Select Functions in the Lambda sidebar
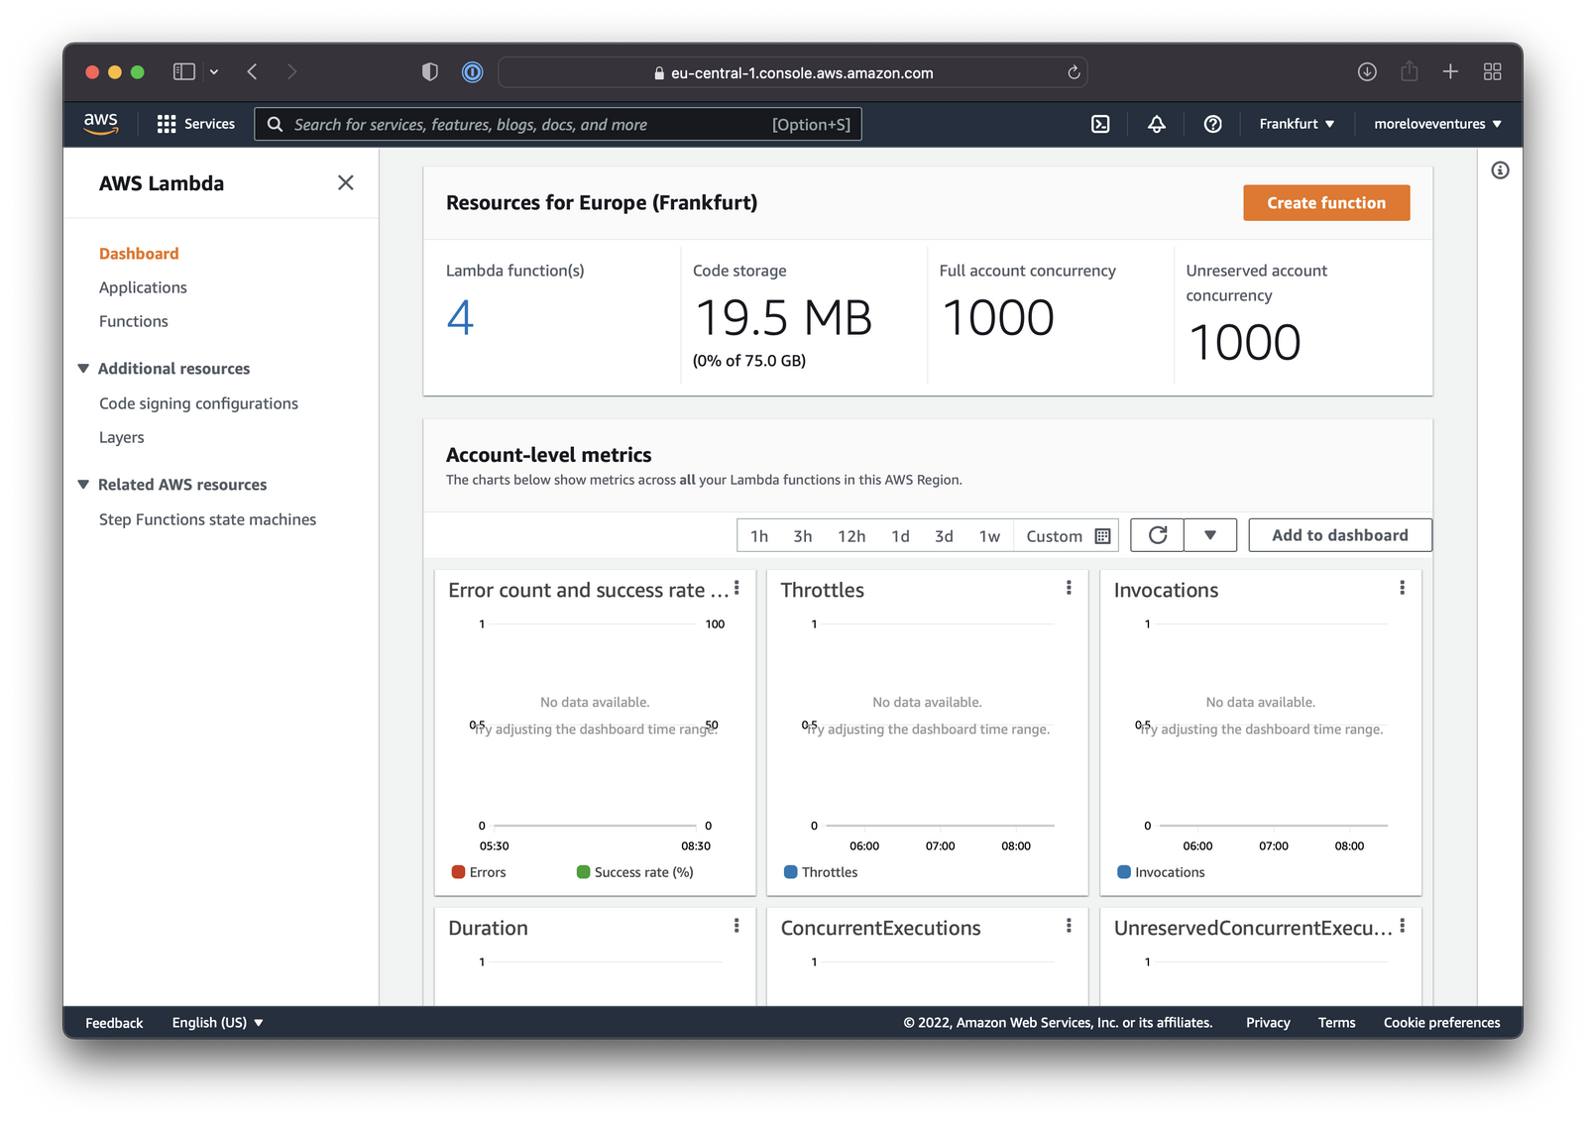 click(x=133, y=320)
